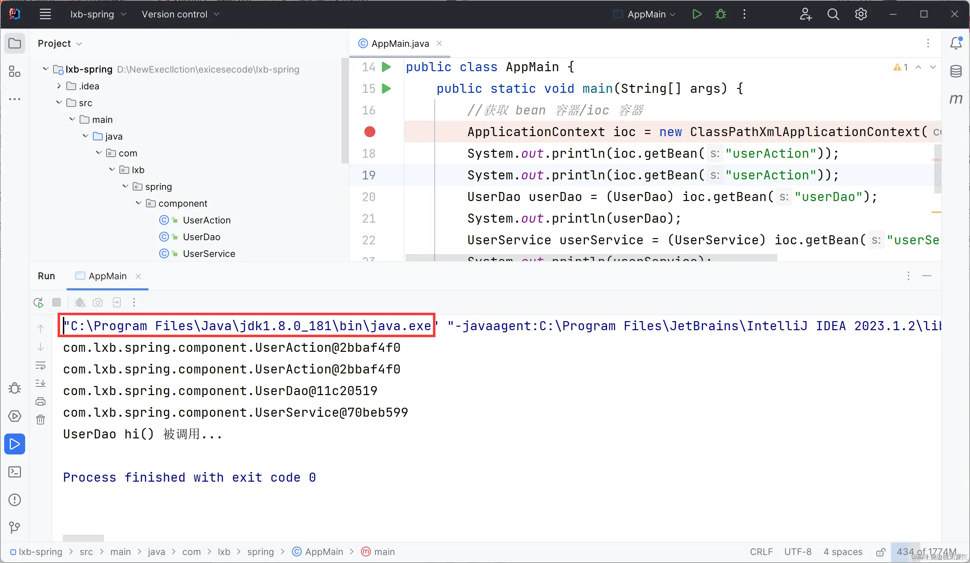Click UTF-8 encoding in status bar
The width and height of the screenshot is (970, 563).
pos(798,552)
